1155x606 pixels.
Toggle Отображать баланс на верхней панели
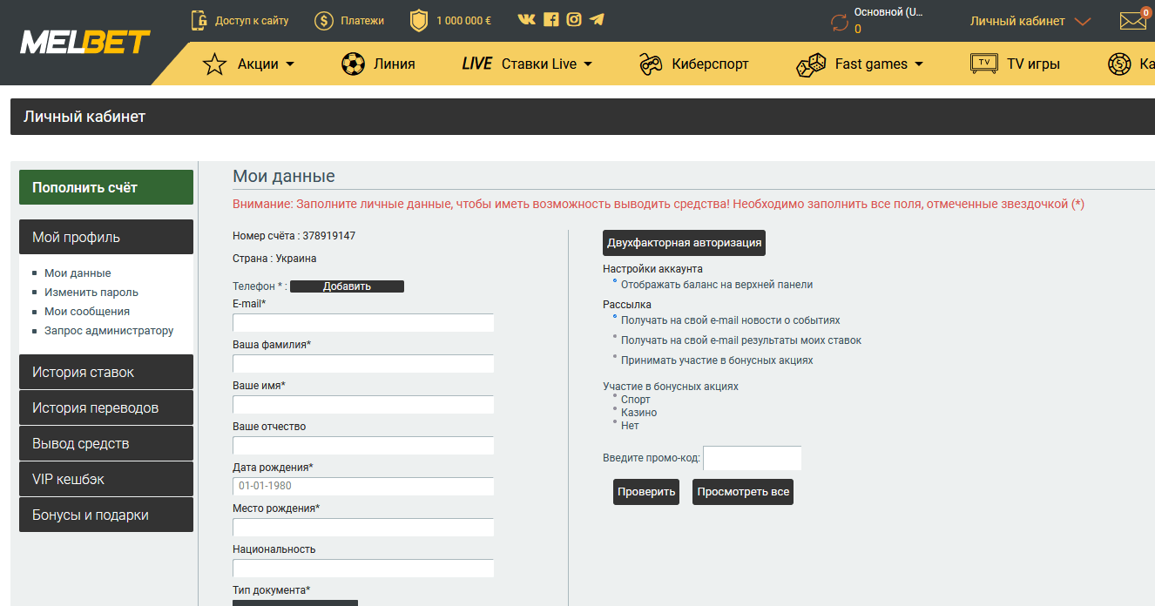pos(615,281)
